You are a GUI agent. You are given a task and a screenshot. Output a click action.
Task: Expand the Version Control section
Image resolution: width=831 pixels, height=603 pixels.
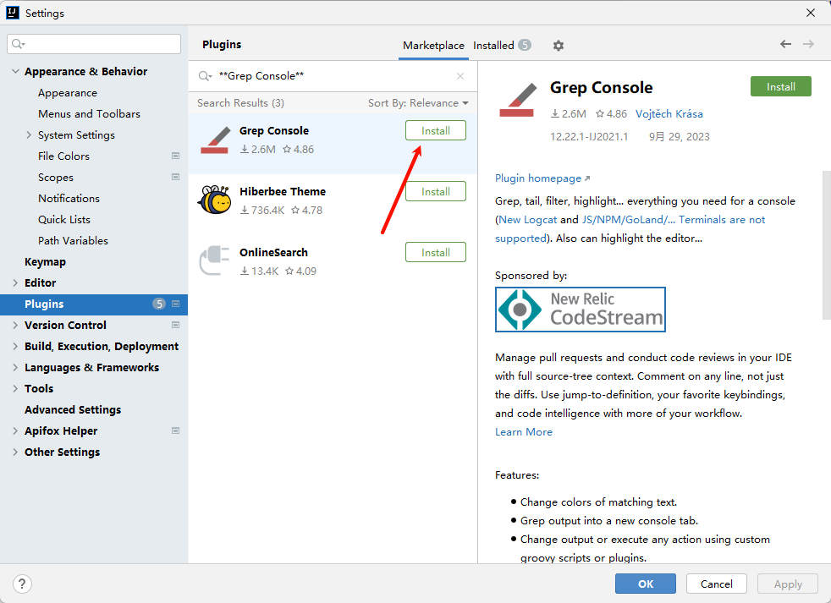pos(15,326)
